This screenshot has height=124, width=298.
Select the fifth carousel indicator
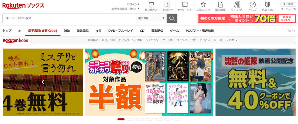159,119
